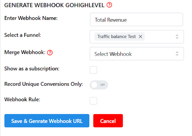The image size is (192, 136).
Task: Click the GENERATE WEBHOOK GOHIGHLEVEL heading
Action: coord(54,5)
